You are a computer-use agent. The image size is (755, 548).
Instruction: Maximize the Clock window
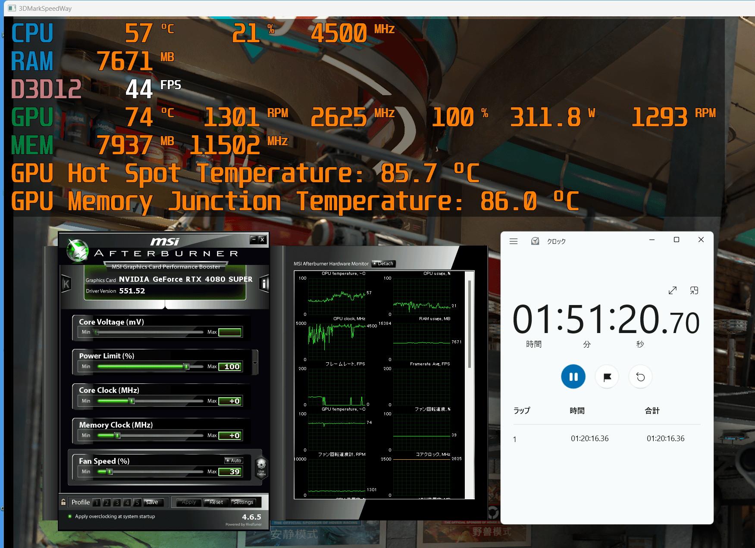[x=677, y=240]
